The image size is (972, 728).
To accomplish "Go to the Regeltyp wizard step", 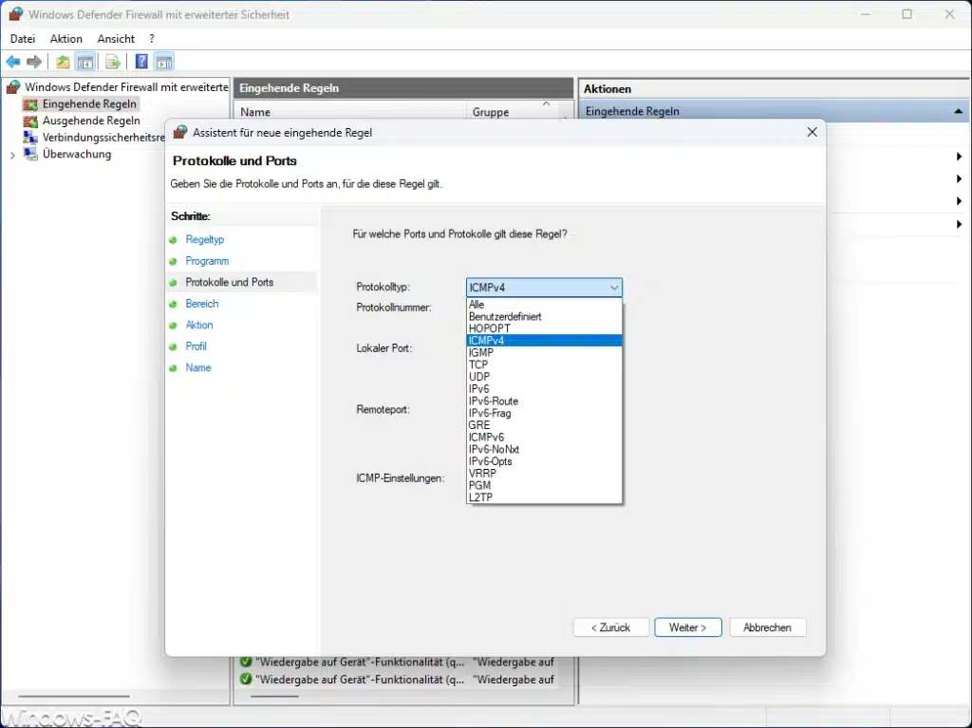I will (x=205, y=239).
